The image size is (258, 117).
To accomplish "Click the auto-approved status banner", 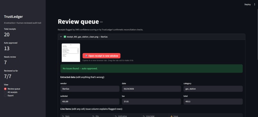I will coord(151,68).
